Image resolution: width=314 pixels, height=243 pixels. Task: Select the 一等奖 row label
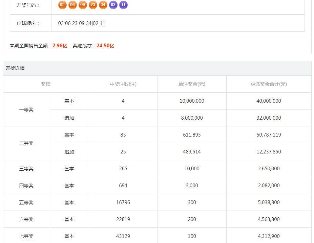point(26,110)
